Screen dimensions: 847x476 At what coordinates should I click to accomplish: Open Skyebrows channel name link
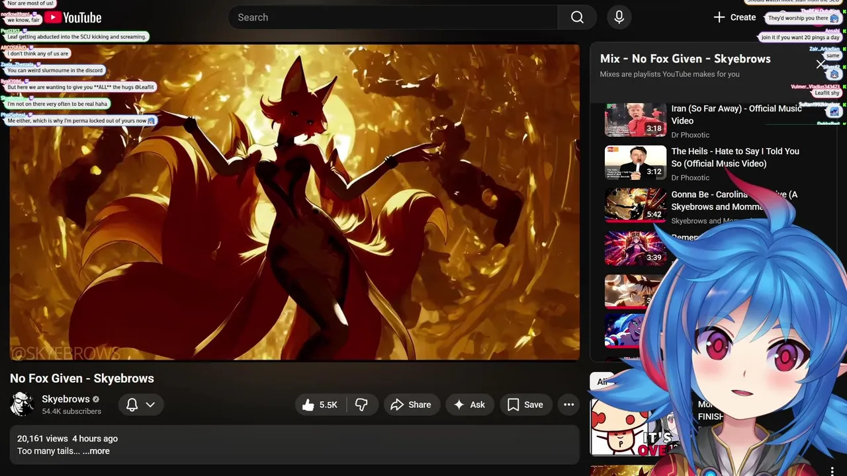tap(66, 399)
